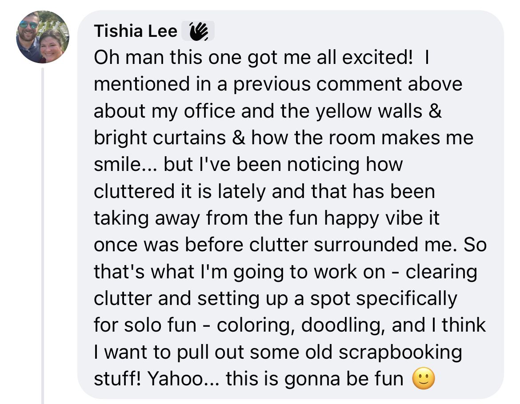Open Tishia Lee's profile picture
The width and height of the screenshot is (520, 404).
(43, 37)
